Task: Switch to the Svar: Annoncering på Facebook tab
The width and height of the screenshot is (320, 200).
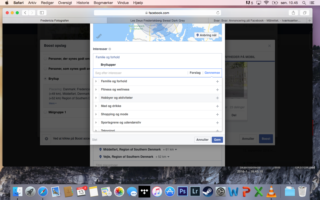Action: 257,20
